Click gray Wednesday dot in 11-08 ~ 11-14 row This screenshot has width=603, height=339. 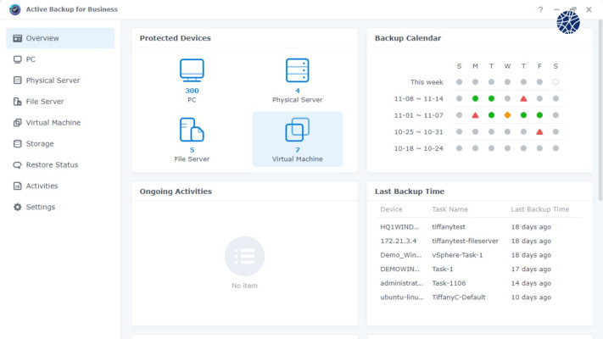508,99
